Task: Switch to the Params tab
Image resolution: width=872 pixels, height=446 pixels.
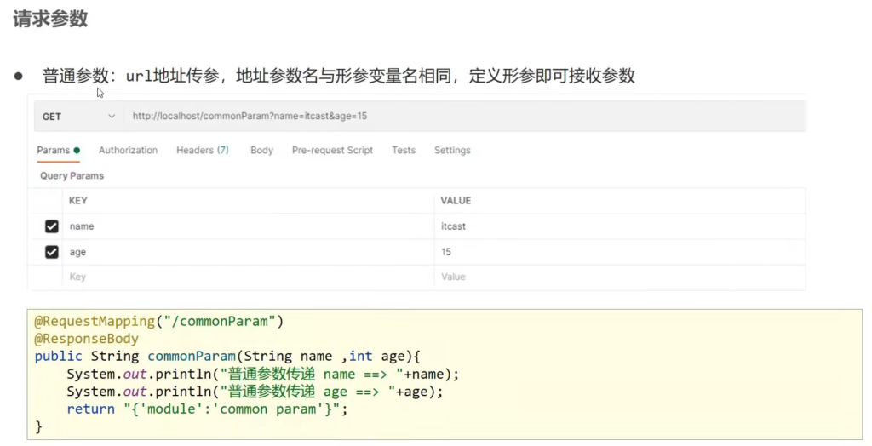Action: click(x=53, y=150)
